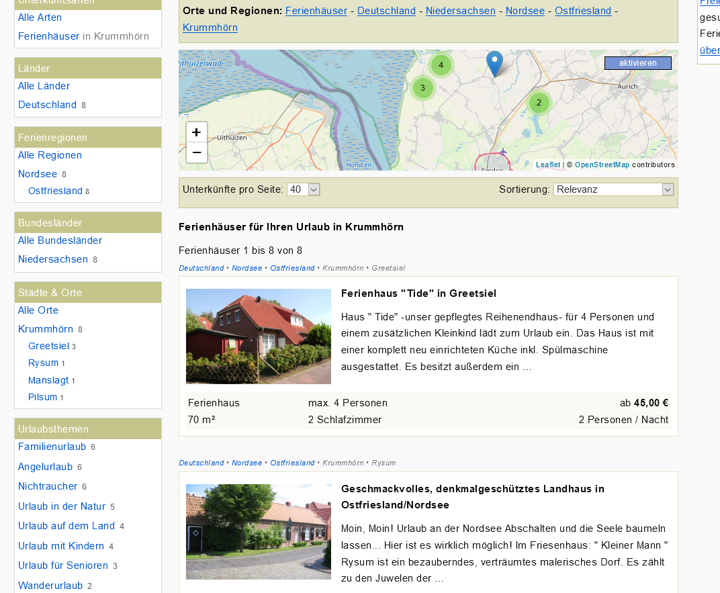The height and width of the screenshot is (593, 720).
Task: Open the Rysum Landhaus listing photo
Action: pyautogui.click(x=259, y=532)
